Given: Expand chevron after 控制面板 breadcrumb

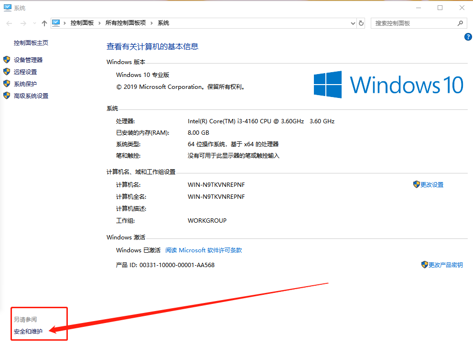Looking at the screenshot, I should [x=99, y=23].
